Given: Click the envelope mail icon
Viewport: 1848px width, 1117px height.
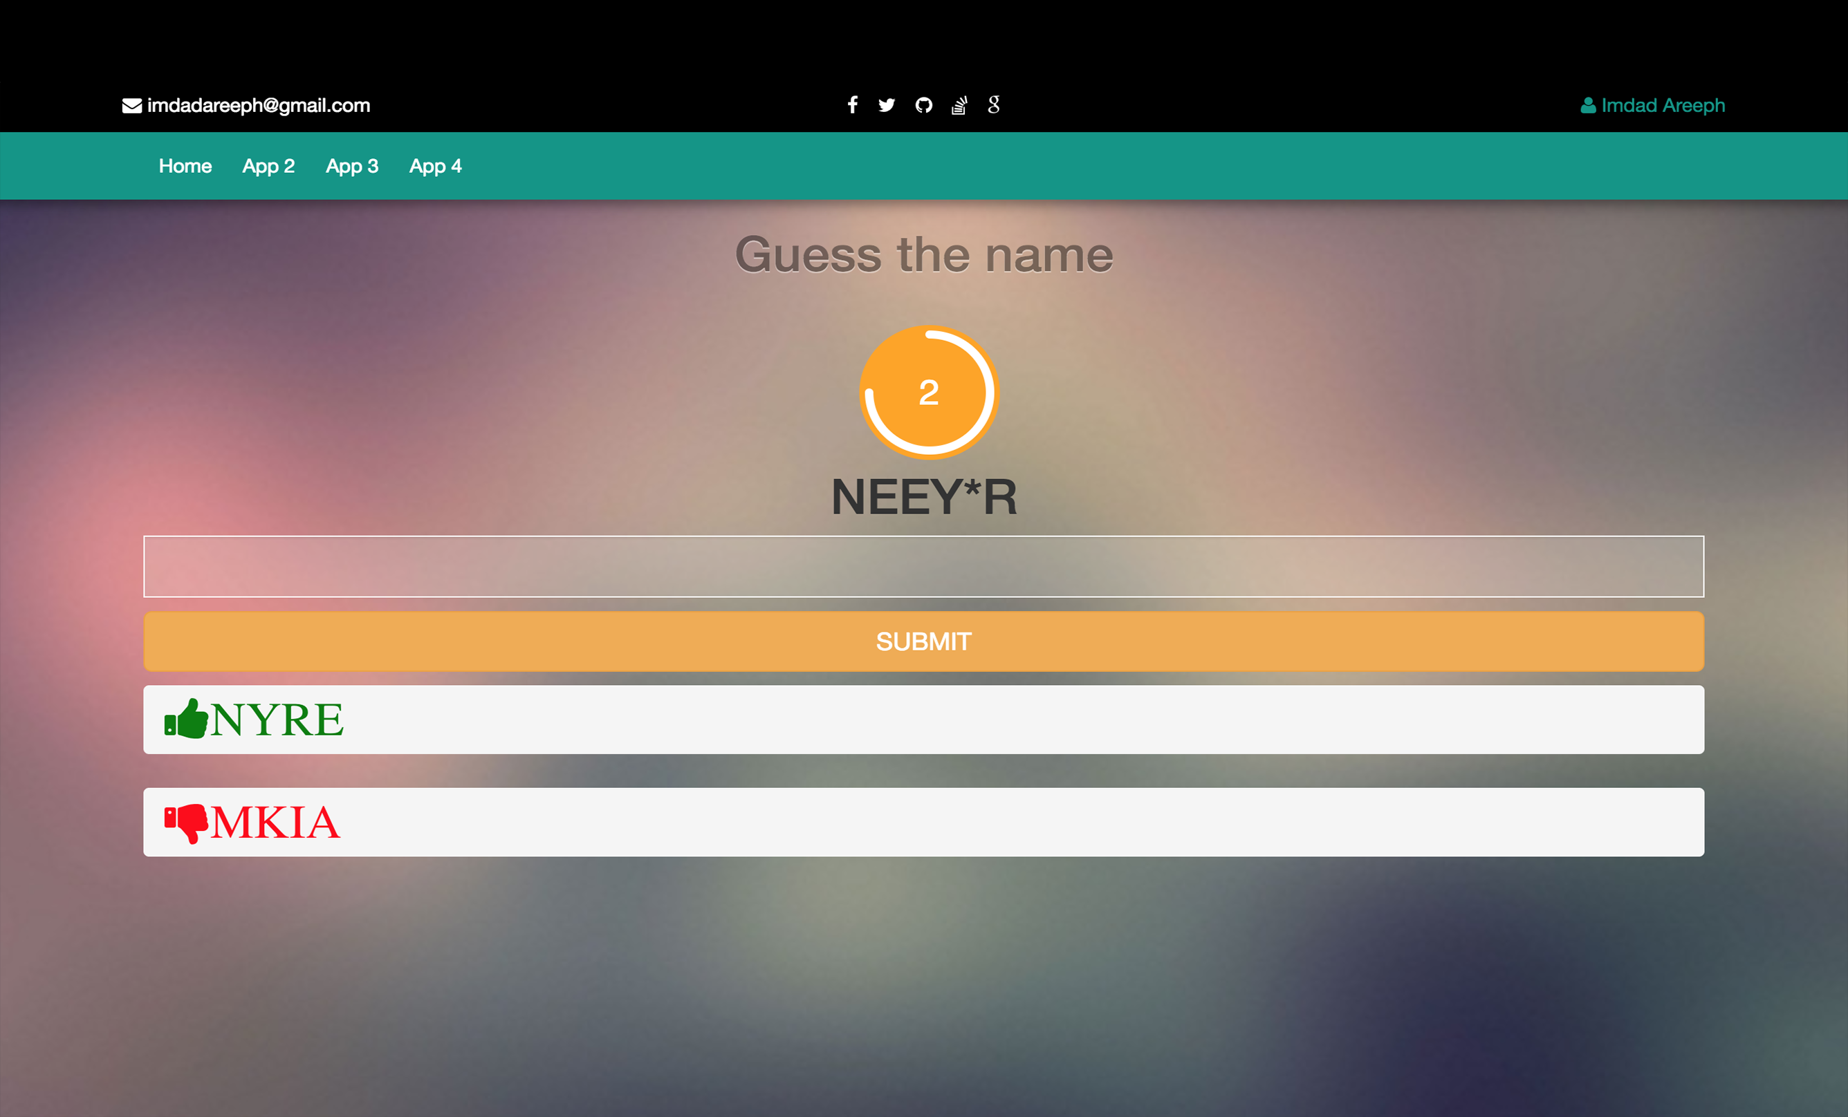Looking at the screenshot, I should click(132, 106).
